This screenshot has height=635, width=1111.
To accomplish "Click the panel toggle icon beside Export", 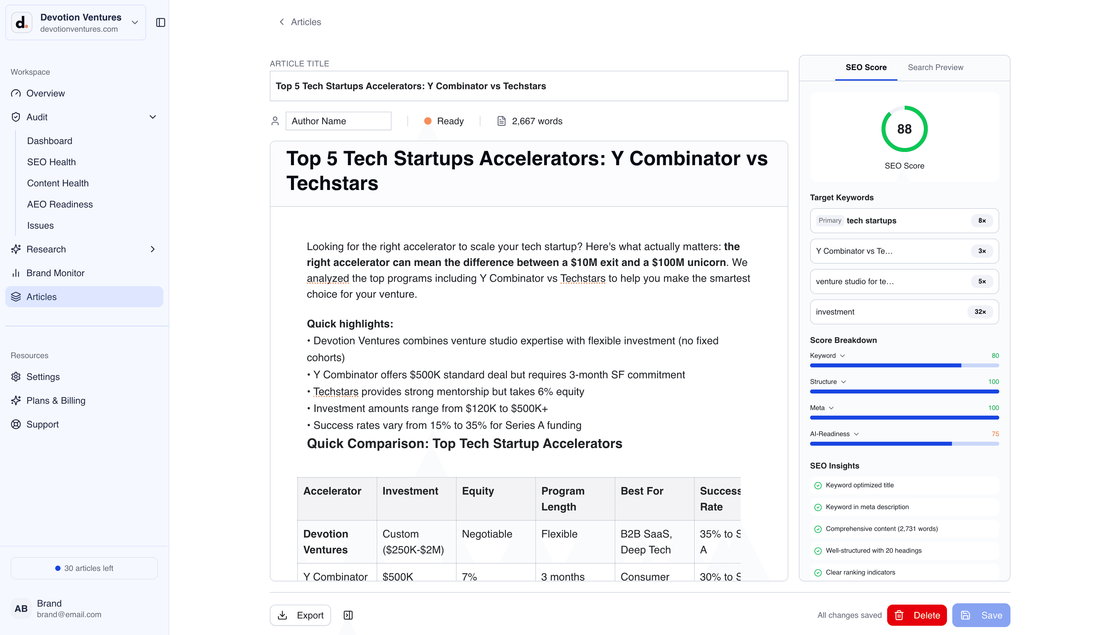I will pos(348,615).
